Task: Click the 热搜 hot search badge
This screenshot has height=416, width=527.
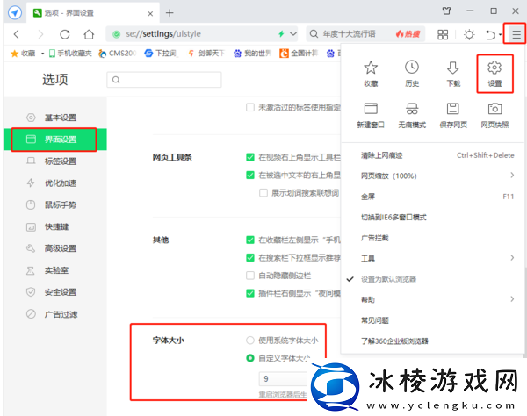Action: (x=408, y=34)
